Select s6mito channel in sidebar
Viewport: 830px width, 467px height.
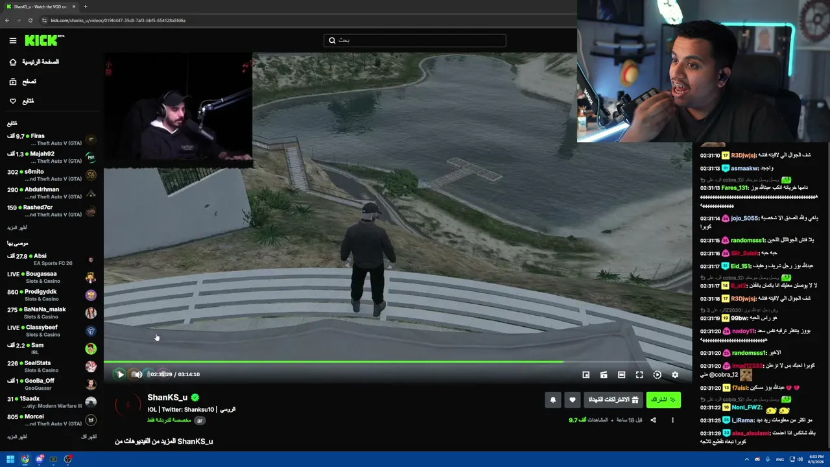[52, 175]
